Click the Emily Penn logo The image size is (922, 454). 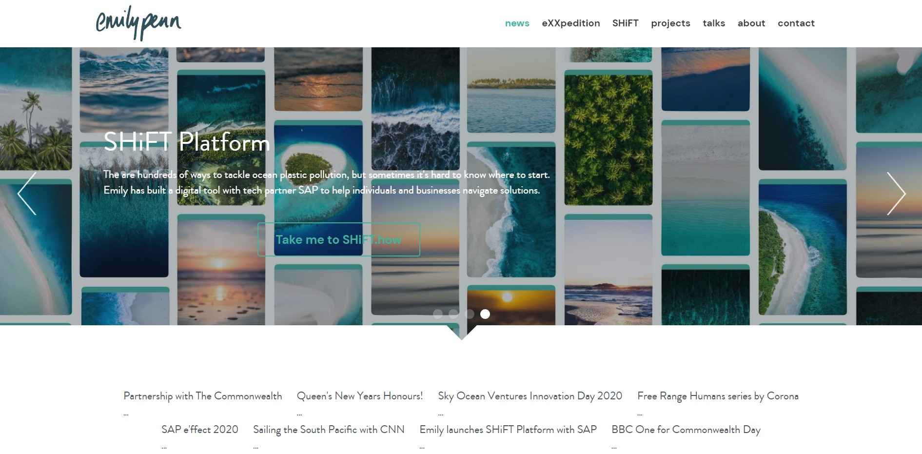coord(138,23)
